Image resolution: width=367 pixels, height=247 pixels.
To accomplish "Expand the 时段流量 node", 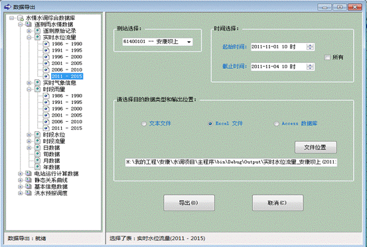I will click(29, 141).
